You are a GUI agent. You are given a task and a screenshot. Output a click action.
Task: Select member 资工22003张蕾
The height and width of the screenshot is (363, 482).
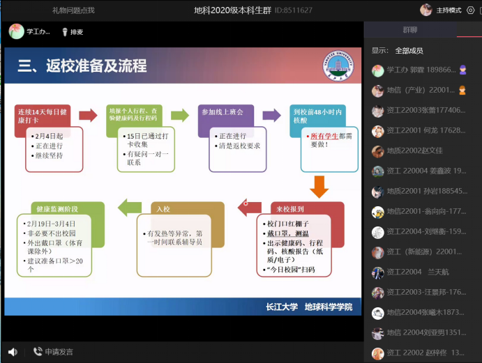(425, 111)
